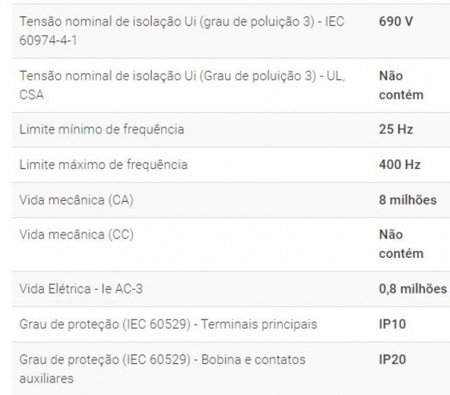Select 'Não contém' value for Vida mecânica (CC)
The height and width of the screenshot is (395, 450).
point(401,244)
